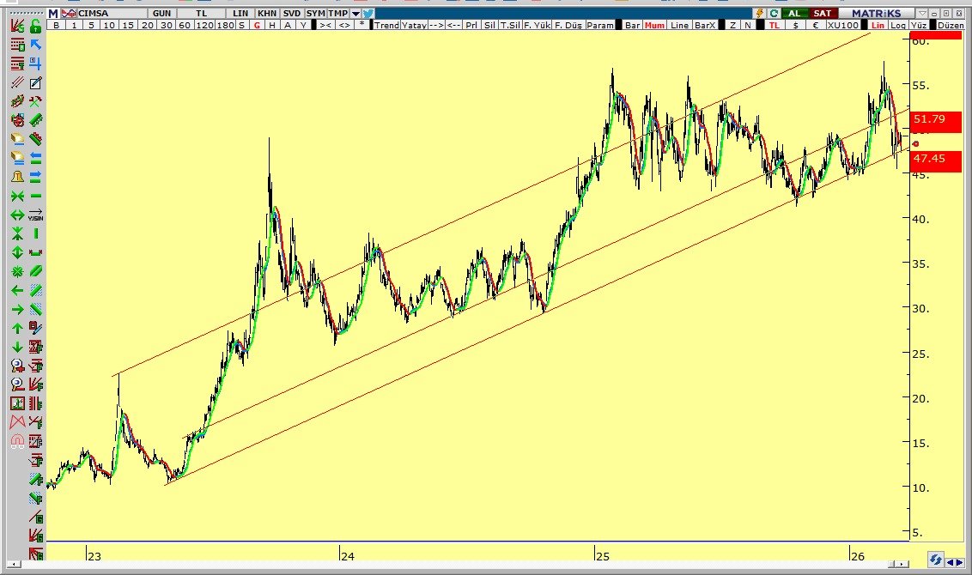Switch chart type to Line
Screen dimensions: 972x575
(679, 25)
